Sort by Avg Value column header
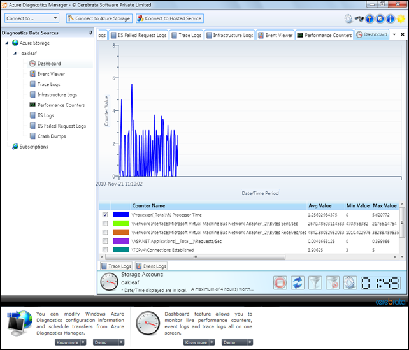The image size is (409, 350). [x=326, y=206]
